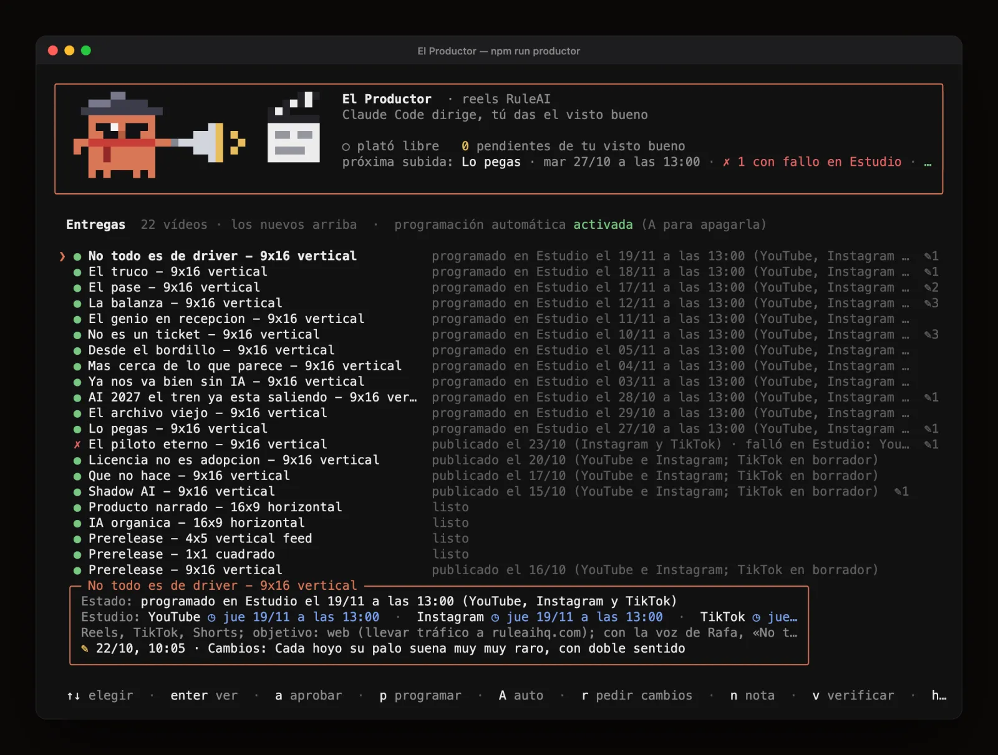Screen dimensions: 998x755
Task: Toggle auto mode with 'A auto' shortcut hint
Action: tap(521, 695)
